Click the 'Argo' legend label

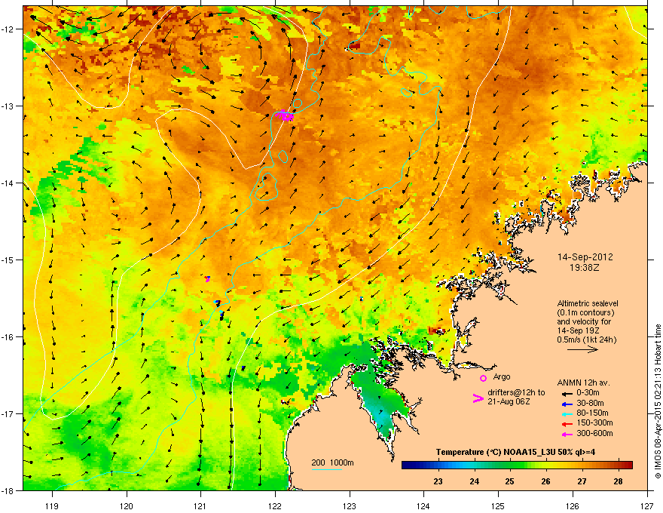[502, 376]
